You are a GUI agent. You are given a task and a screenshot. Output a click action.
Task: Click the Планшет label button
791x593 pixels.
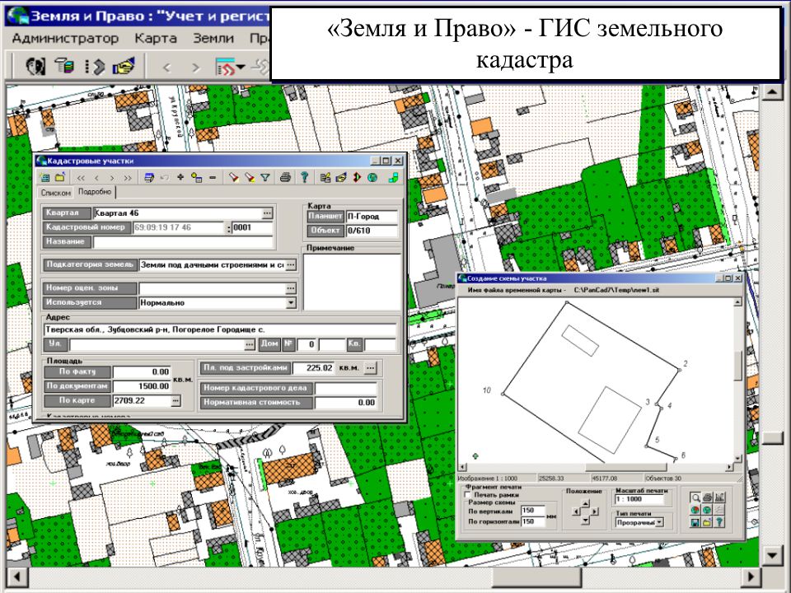point(325,217)
